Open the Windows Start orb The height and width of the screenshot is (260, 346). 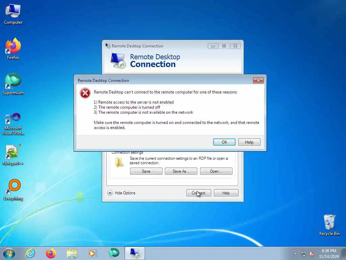pyautogui.click(x=9, y=253)
